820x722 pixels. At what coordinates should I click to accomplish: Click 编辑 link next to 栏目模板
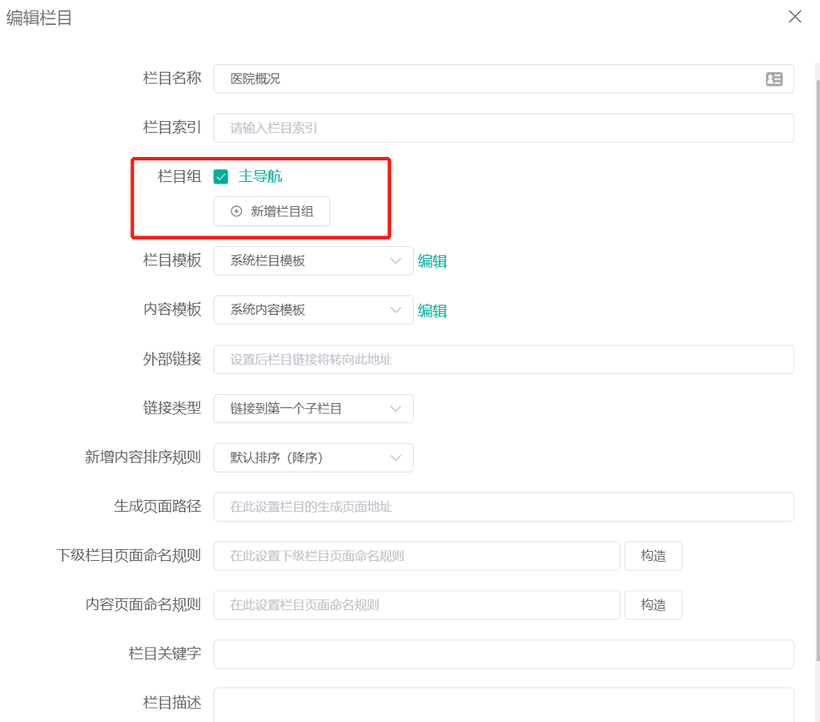(x=432, y=261)
